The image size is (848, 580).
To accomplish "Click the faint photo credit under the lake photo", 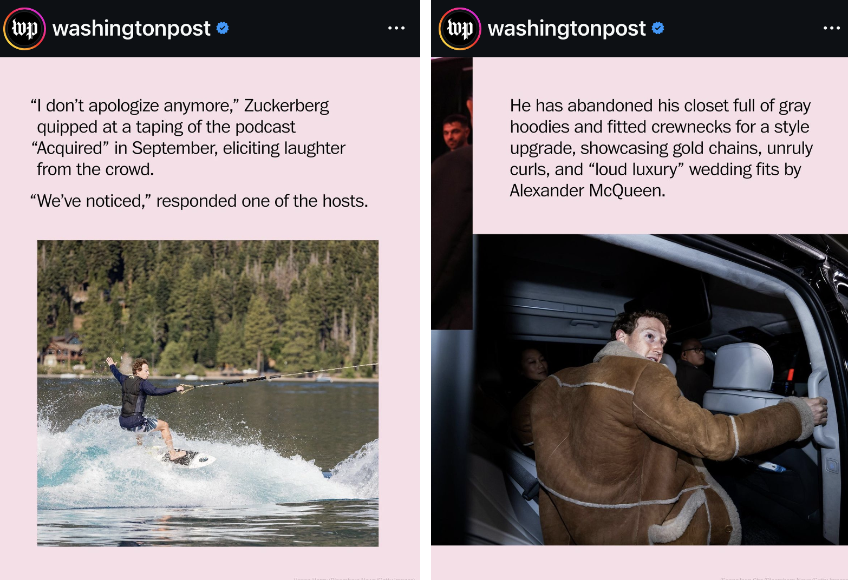I will [354, 578].
